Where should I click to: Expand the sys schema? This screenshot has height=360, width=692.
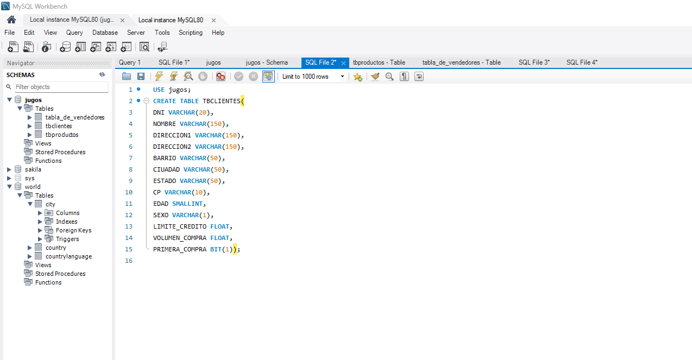click(9, 178)
